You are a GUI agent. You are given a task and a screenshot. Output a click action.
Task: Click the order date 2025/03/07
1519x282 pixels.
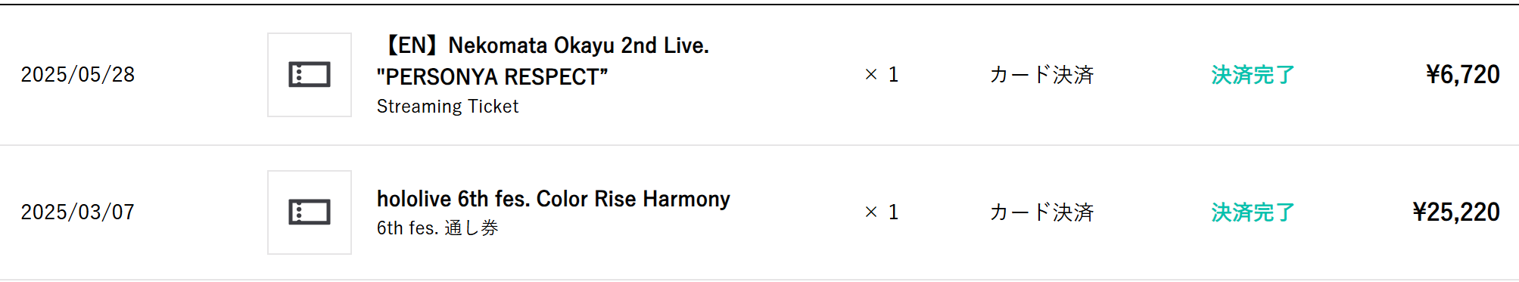pos(78,212)
